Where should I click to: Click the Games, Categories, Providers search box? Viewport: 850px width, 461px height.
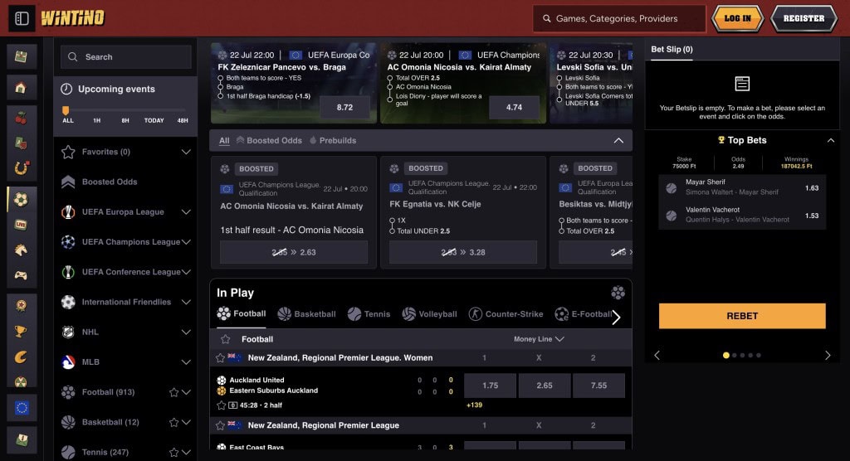(x=619, y=18)
